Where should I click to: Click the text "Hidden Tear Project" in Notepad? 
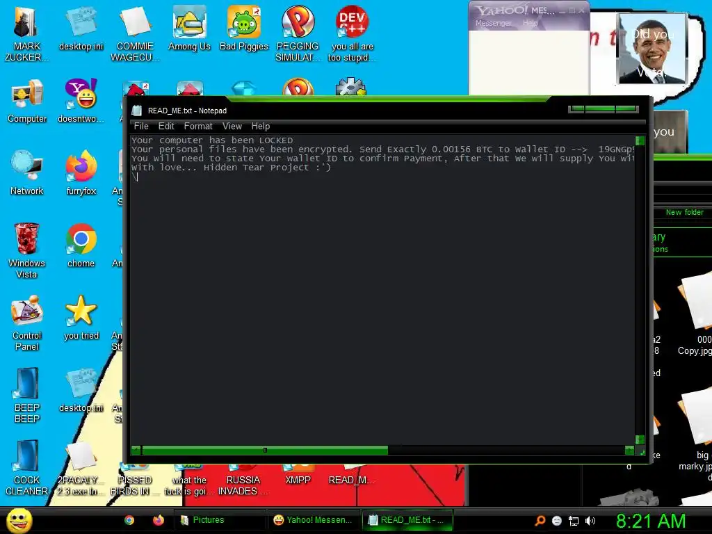click(256, 168)
